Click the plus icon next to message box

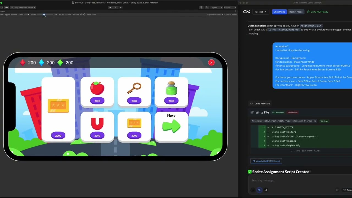[253, 190]
